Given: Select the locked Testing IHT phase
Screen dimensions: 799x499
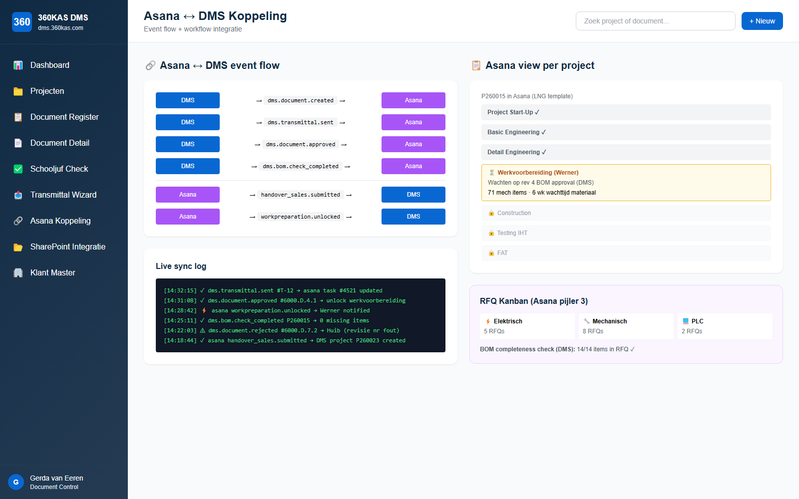Looking at the screenshot, I should pyautogui.click(x=626, y=233).
